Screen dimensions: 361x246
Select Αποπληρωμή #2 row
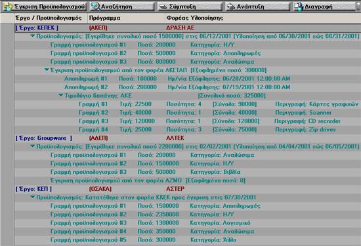188,87
